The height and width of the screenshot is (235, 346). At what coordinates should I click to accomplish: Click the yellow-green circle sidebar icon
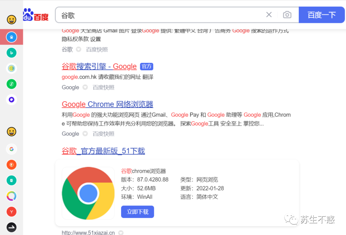point(12,69)
